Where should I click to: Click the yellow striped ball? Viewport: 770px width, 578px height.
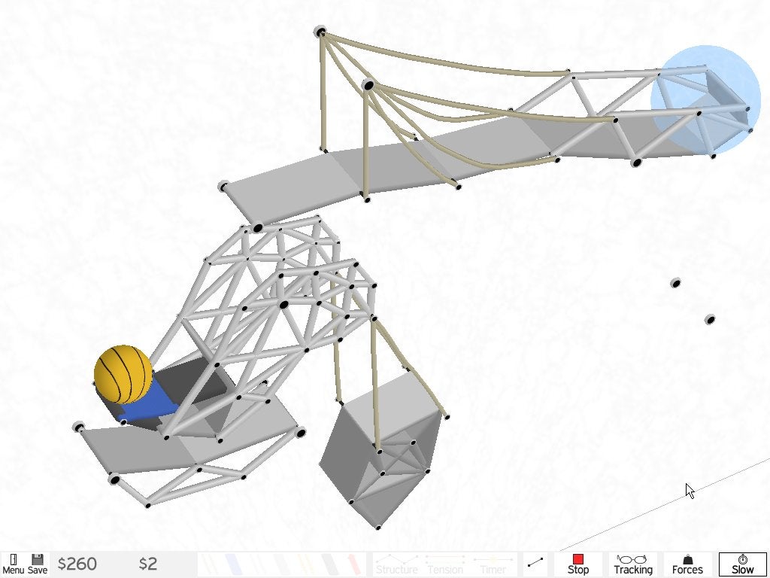click(123, 375)
